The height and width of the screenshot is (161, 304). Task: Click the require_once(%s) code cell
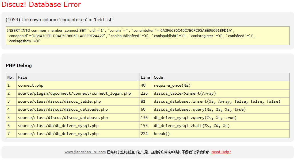(x=172, y=85)
